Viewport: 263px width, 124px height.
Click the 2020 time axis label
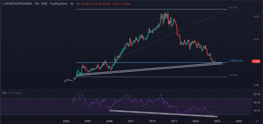[x=195, y=121]
